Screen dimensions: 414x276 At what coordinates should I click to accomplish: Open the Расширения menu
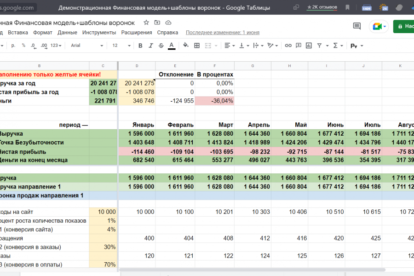click(x=137, y=33)
